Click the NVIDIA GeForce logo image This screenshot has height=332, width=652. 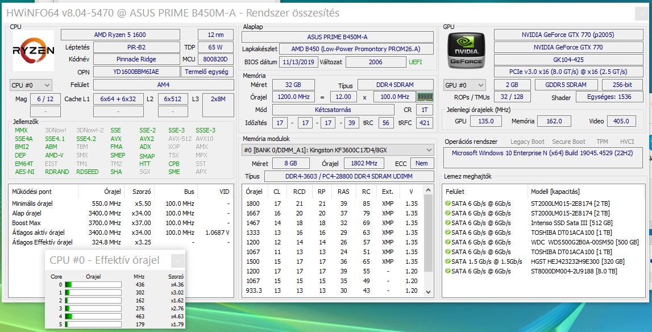(467, 51)
